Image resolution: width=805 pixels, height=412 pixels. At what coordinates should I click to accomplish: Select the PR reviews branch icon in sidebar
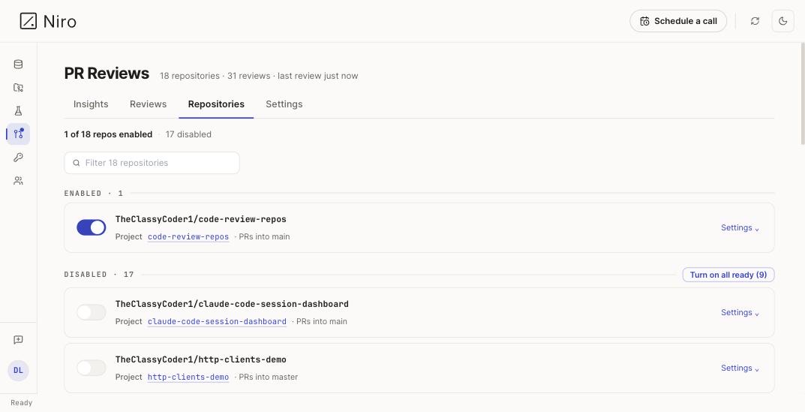18,134
